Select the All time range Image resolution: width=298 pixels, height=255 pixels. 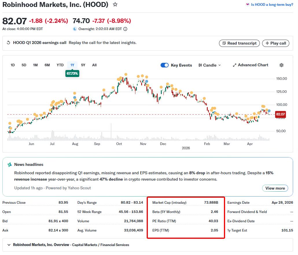(x=94, y=65)
